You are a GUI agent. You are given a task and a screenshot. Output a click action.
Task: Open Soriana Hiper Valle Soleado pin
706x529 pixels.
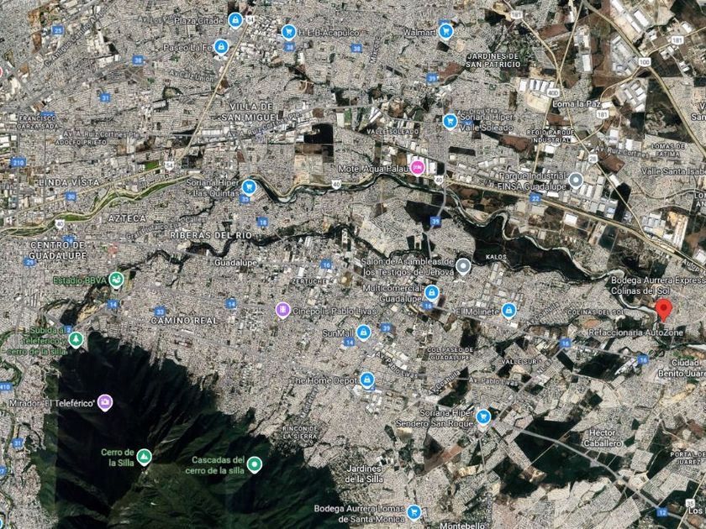[450, 121]
